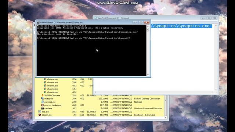Click the 10.59 kB/s I/O rate value
The width and height of the screenshot is (235, 132).
[x=91, y=111]
